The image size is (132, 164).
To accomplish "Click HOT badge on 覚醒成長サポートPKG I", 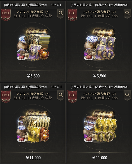I will pos(6,15).
